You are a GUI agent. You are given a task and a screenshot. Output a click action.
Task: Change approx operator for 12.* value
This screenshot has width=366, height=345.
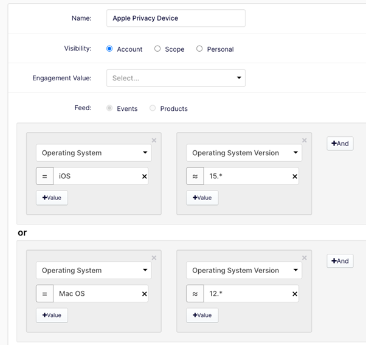(195, 294)
